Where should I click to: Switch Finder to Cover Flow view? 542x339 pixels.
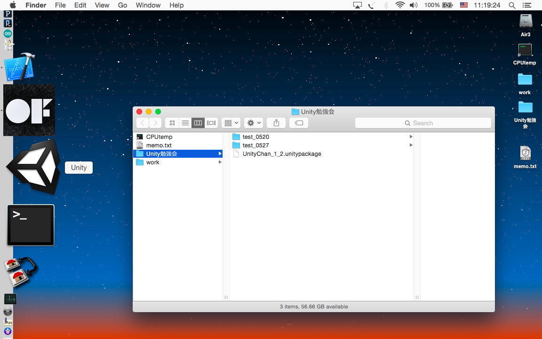(211, 123)
